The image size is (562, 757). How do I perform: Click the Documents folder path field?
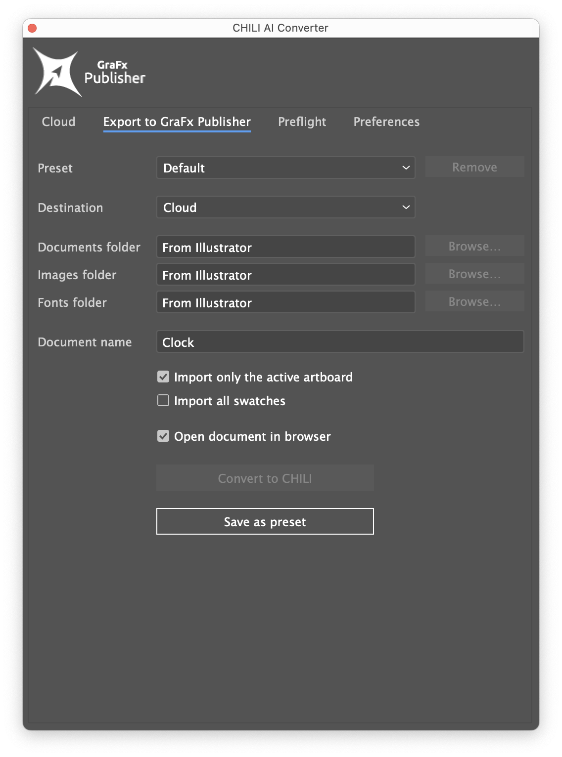click(285, 247)
